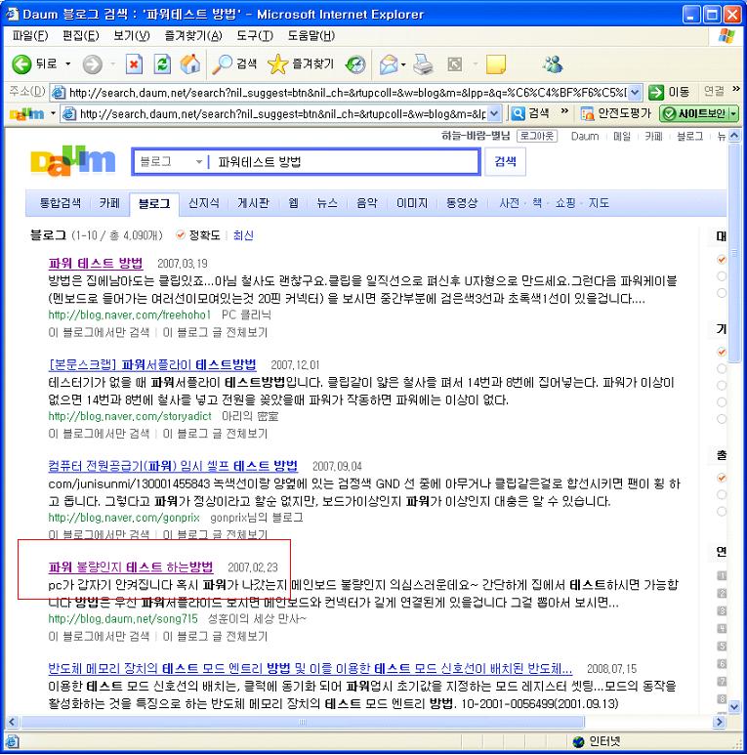Click the horizontal scrollbar thumb
The height and width of the screenshot is (755, 747).
pos(303,722)
